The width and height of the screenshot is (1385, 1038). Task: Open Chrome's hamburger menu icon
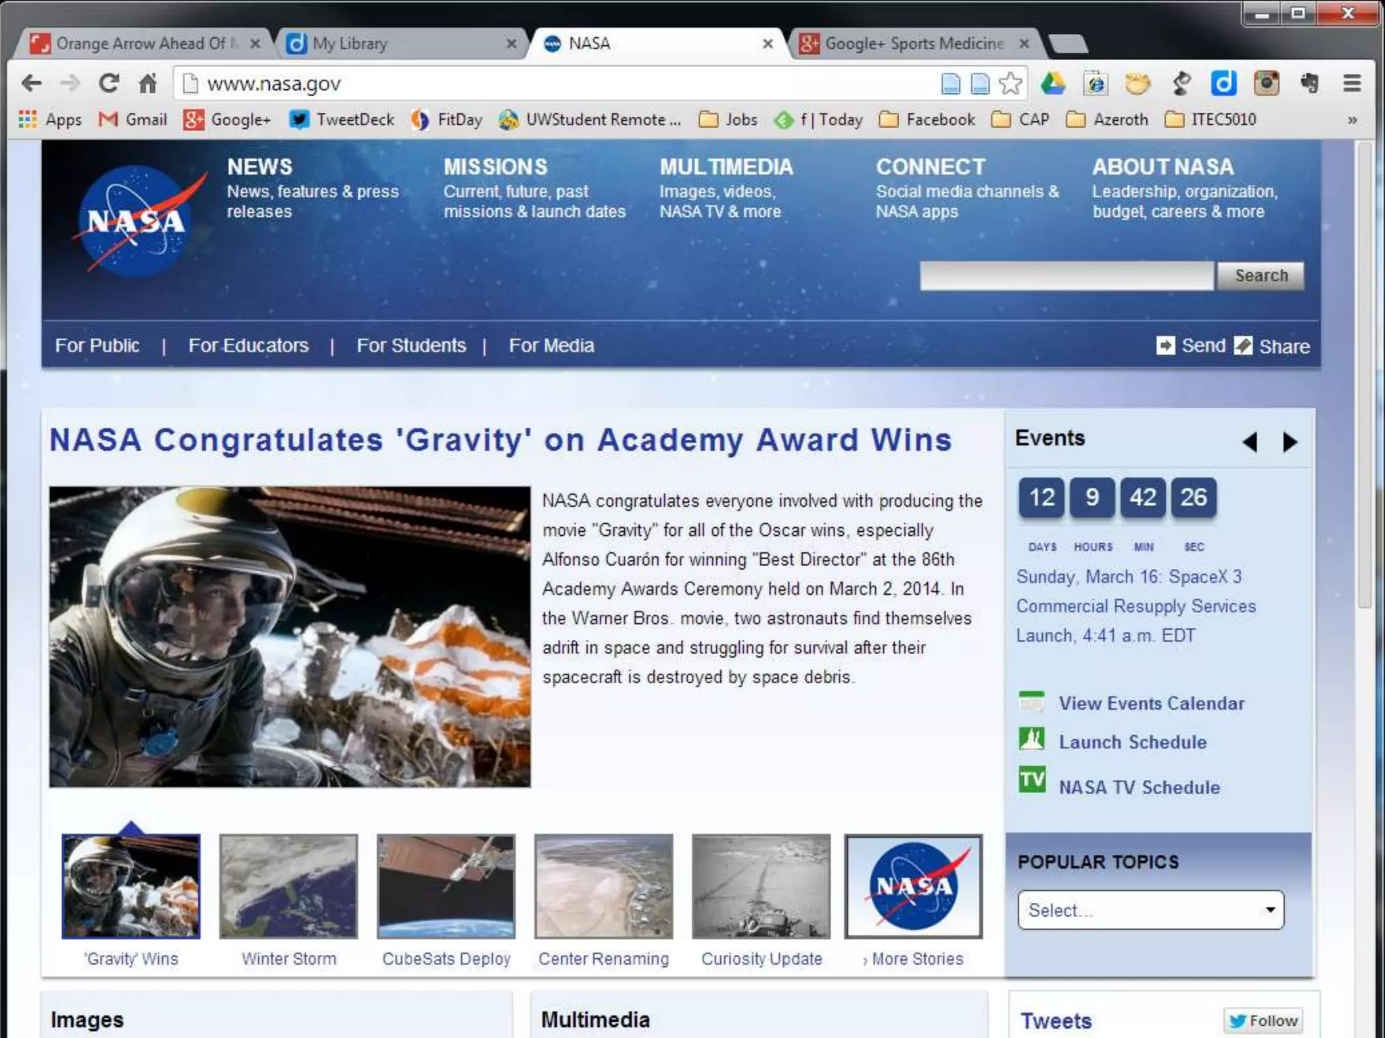tap(1352, 84)
